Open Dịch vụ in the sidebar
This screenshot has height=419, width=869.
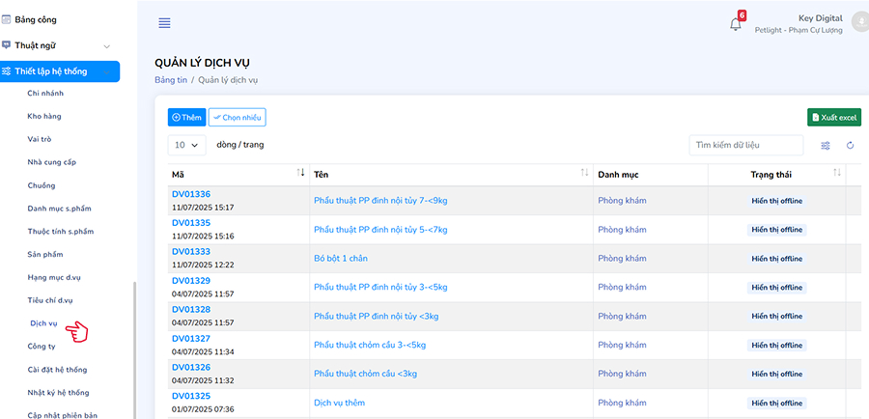[x=43, y=323]
